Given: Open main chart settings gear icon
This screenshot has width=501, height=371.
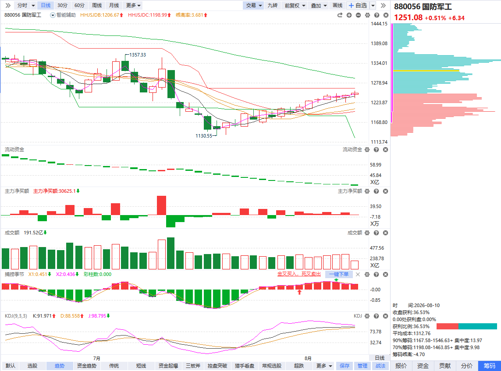Looking at the screenshot, I should 367,15.
